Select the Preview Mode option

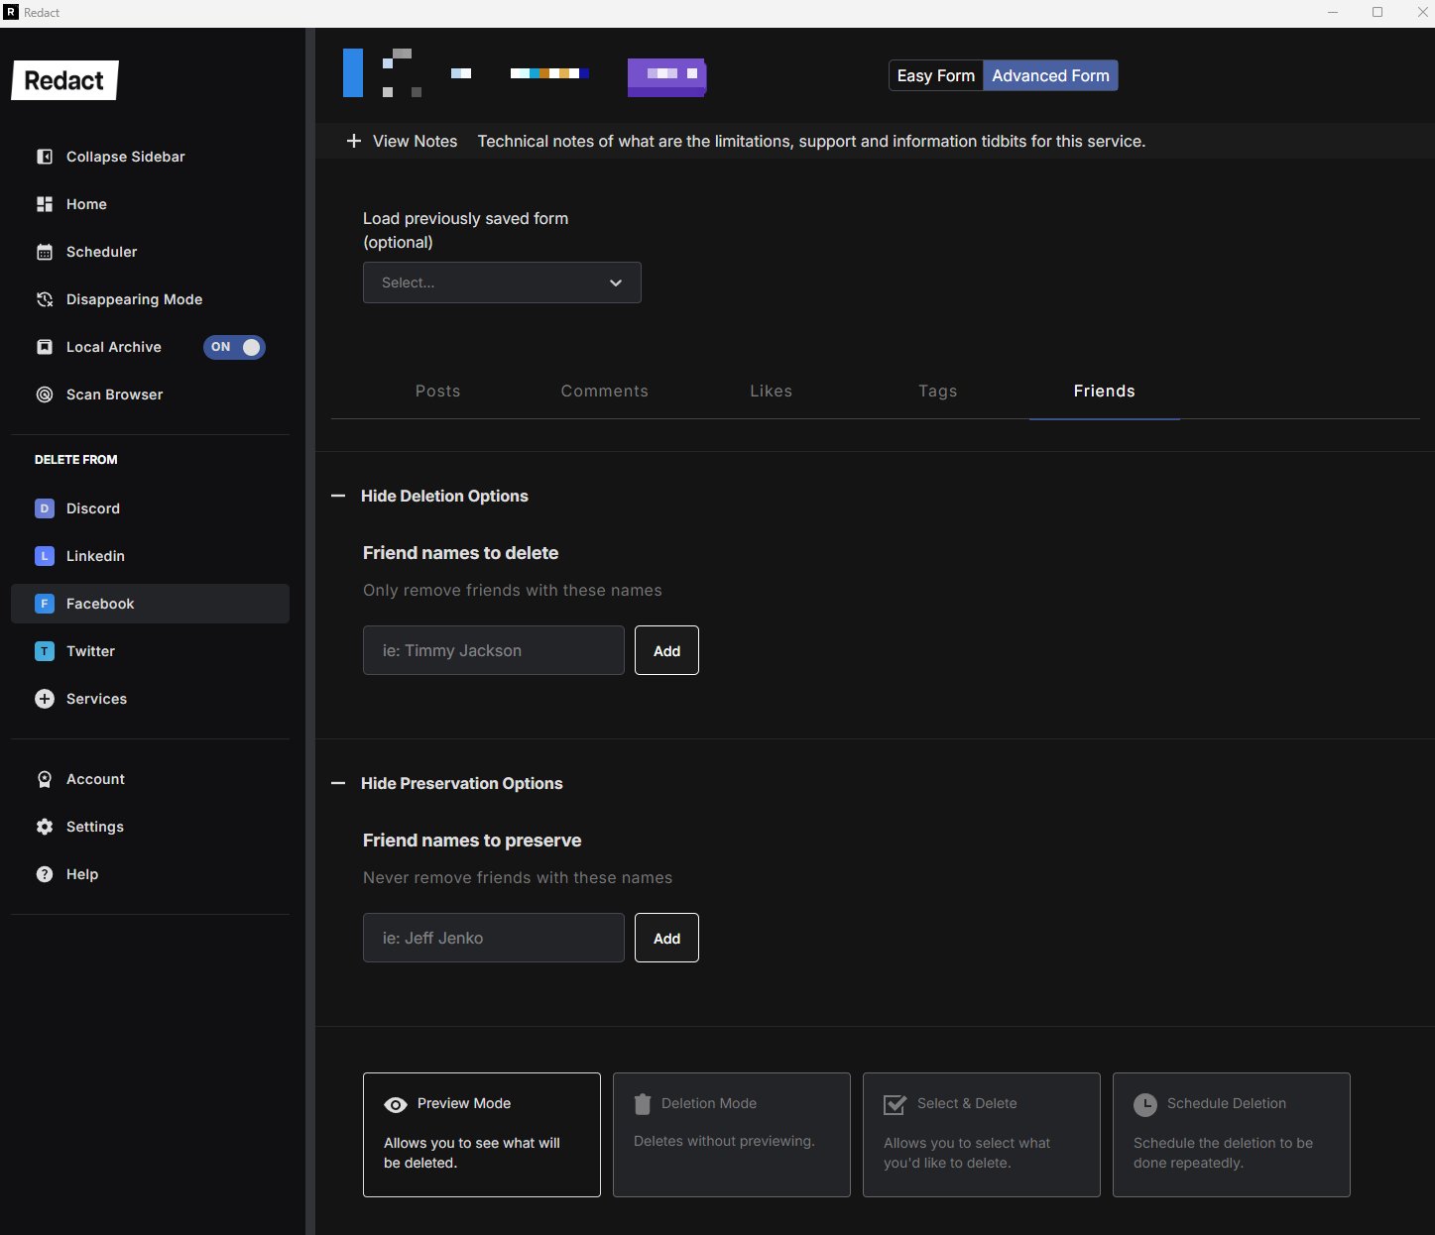(482, 1134)
